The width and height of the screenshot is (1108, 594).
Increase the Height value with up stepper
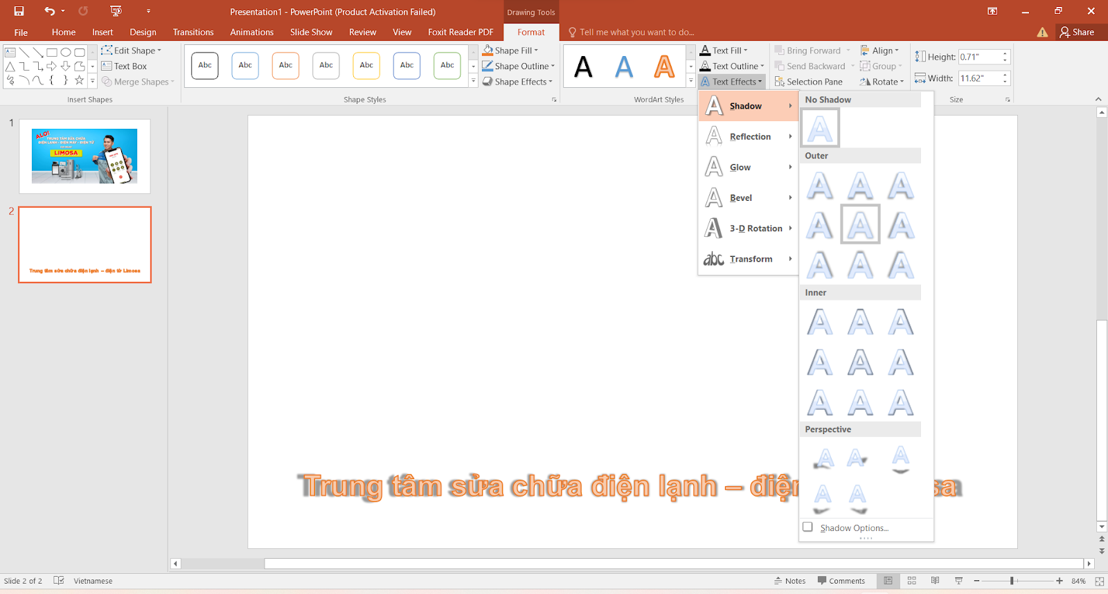1005,53
